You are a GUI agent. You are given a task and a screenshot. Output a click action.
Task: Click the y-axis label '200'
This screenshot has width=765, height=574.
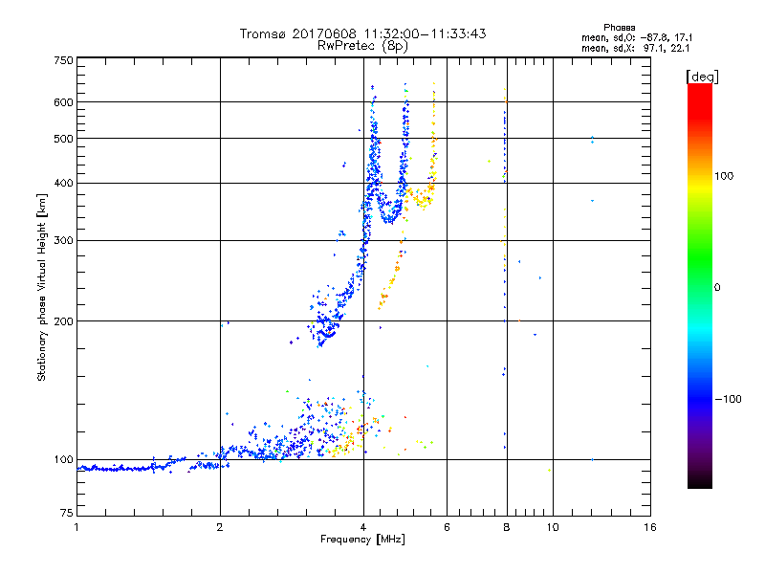pyautogui.click(x=63, y=321)
